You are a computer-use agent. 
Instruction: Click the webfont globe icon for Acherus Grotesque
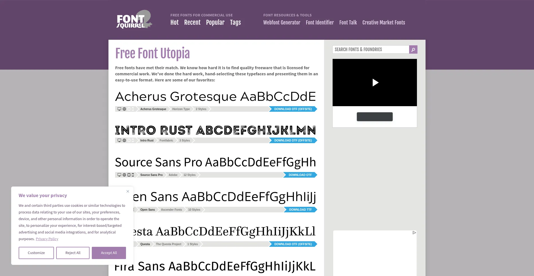pos(124,109)
